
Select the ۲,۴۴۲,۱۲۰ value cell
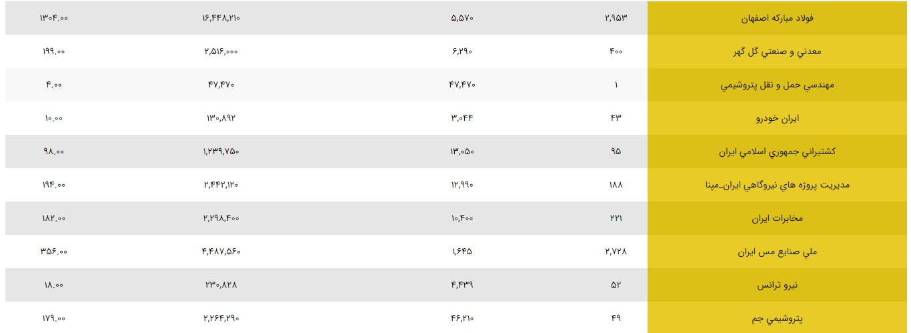pos(221,185)
